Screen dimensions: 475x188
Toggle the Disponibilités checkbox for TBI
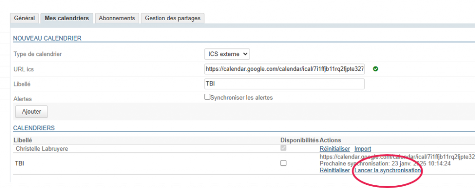point(283,163)
